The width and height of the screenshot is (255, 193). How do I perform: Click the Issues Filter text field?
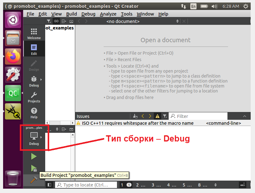198,116
